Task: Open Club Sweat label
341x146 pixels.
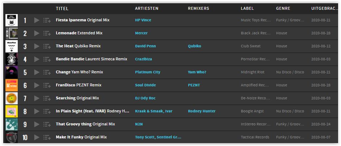Action: (251, 46)
